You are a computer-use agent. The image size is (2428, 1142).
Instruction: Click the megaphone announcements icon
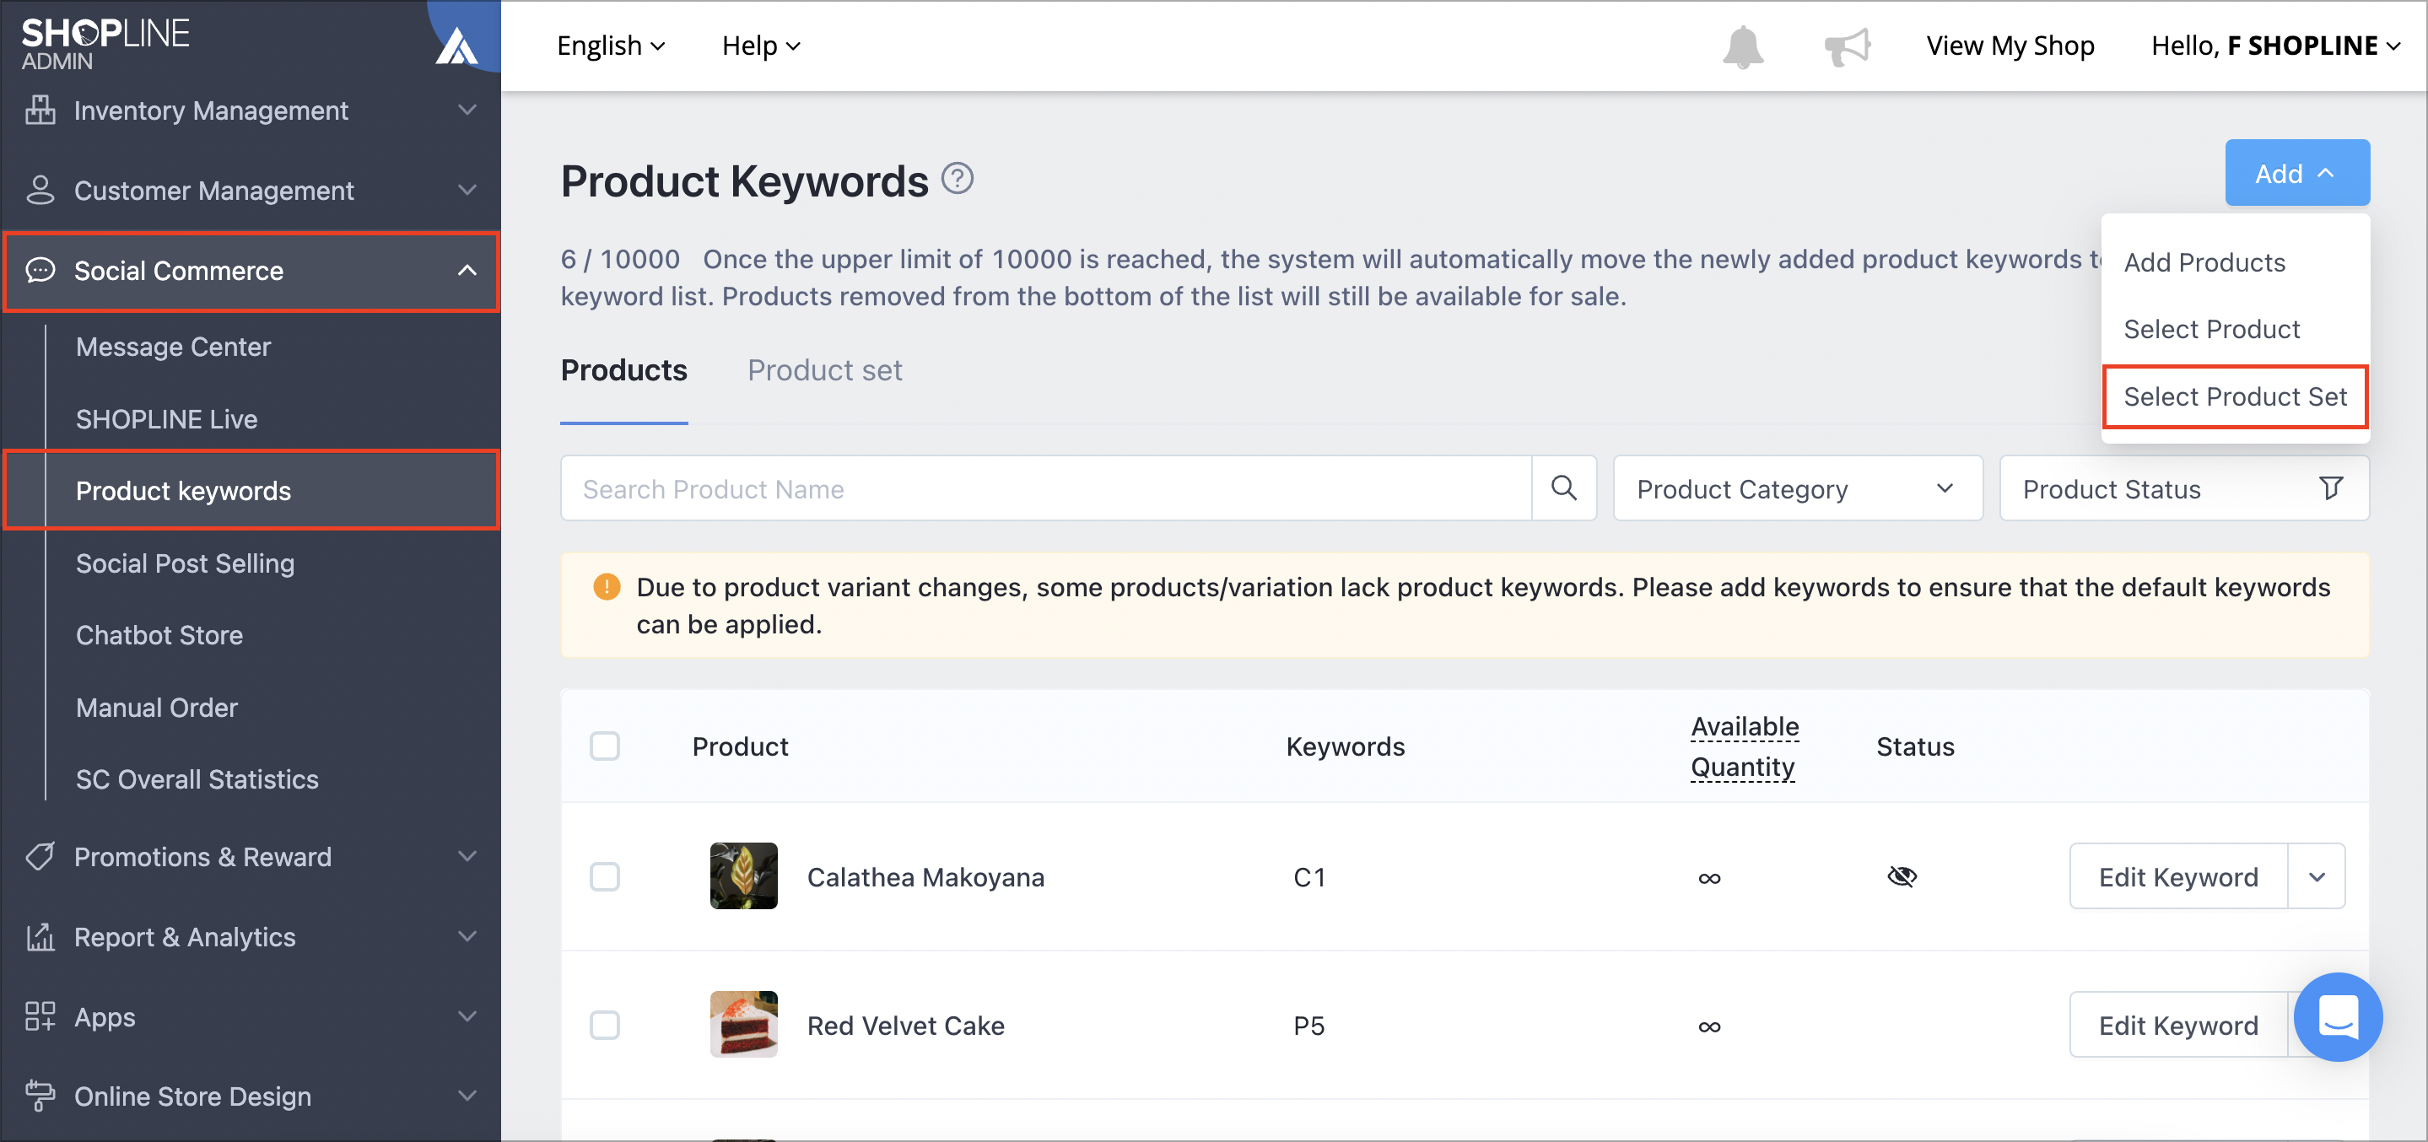pyautogui.click(x=1847, y=46)
